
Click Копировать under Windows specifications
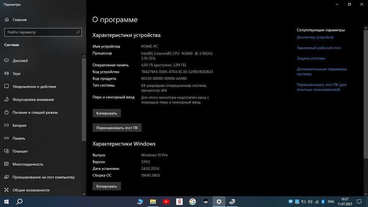coord(107,186)
